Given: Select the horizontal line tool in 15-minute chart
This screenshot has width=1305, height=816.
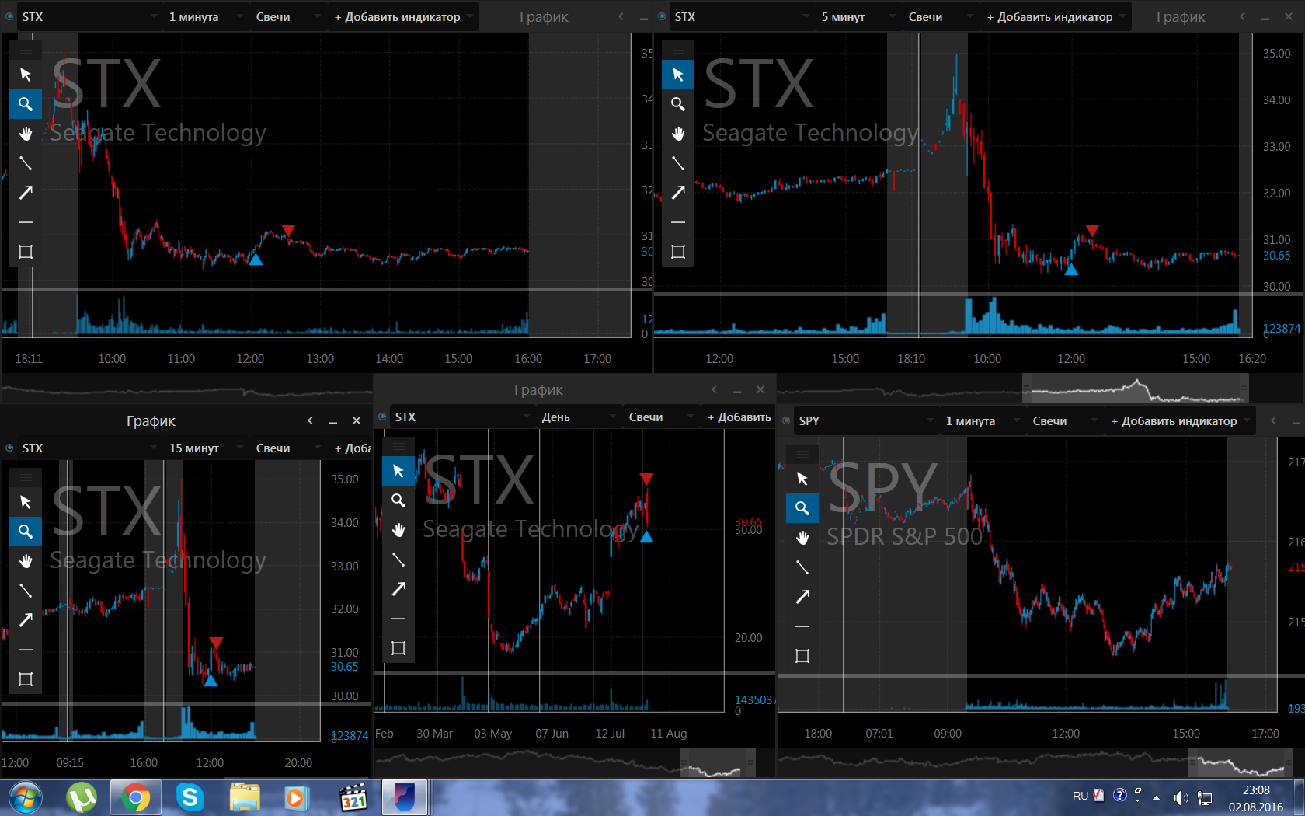Looking at the screenshot, I should [26, 650].
